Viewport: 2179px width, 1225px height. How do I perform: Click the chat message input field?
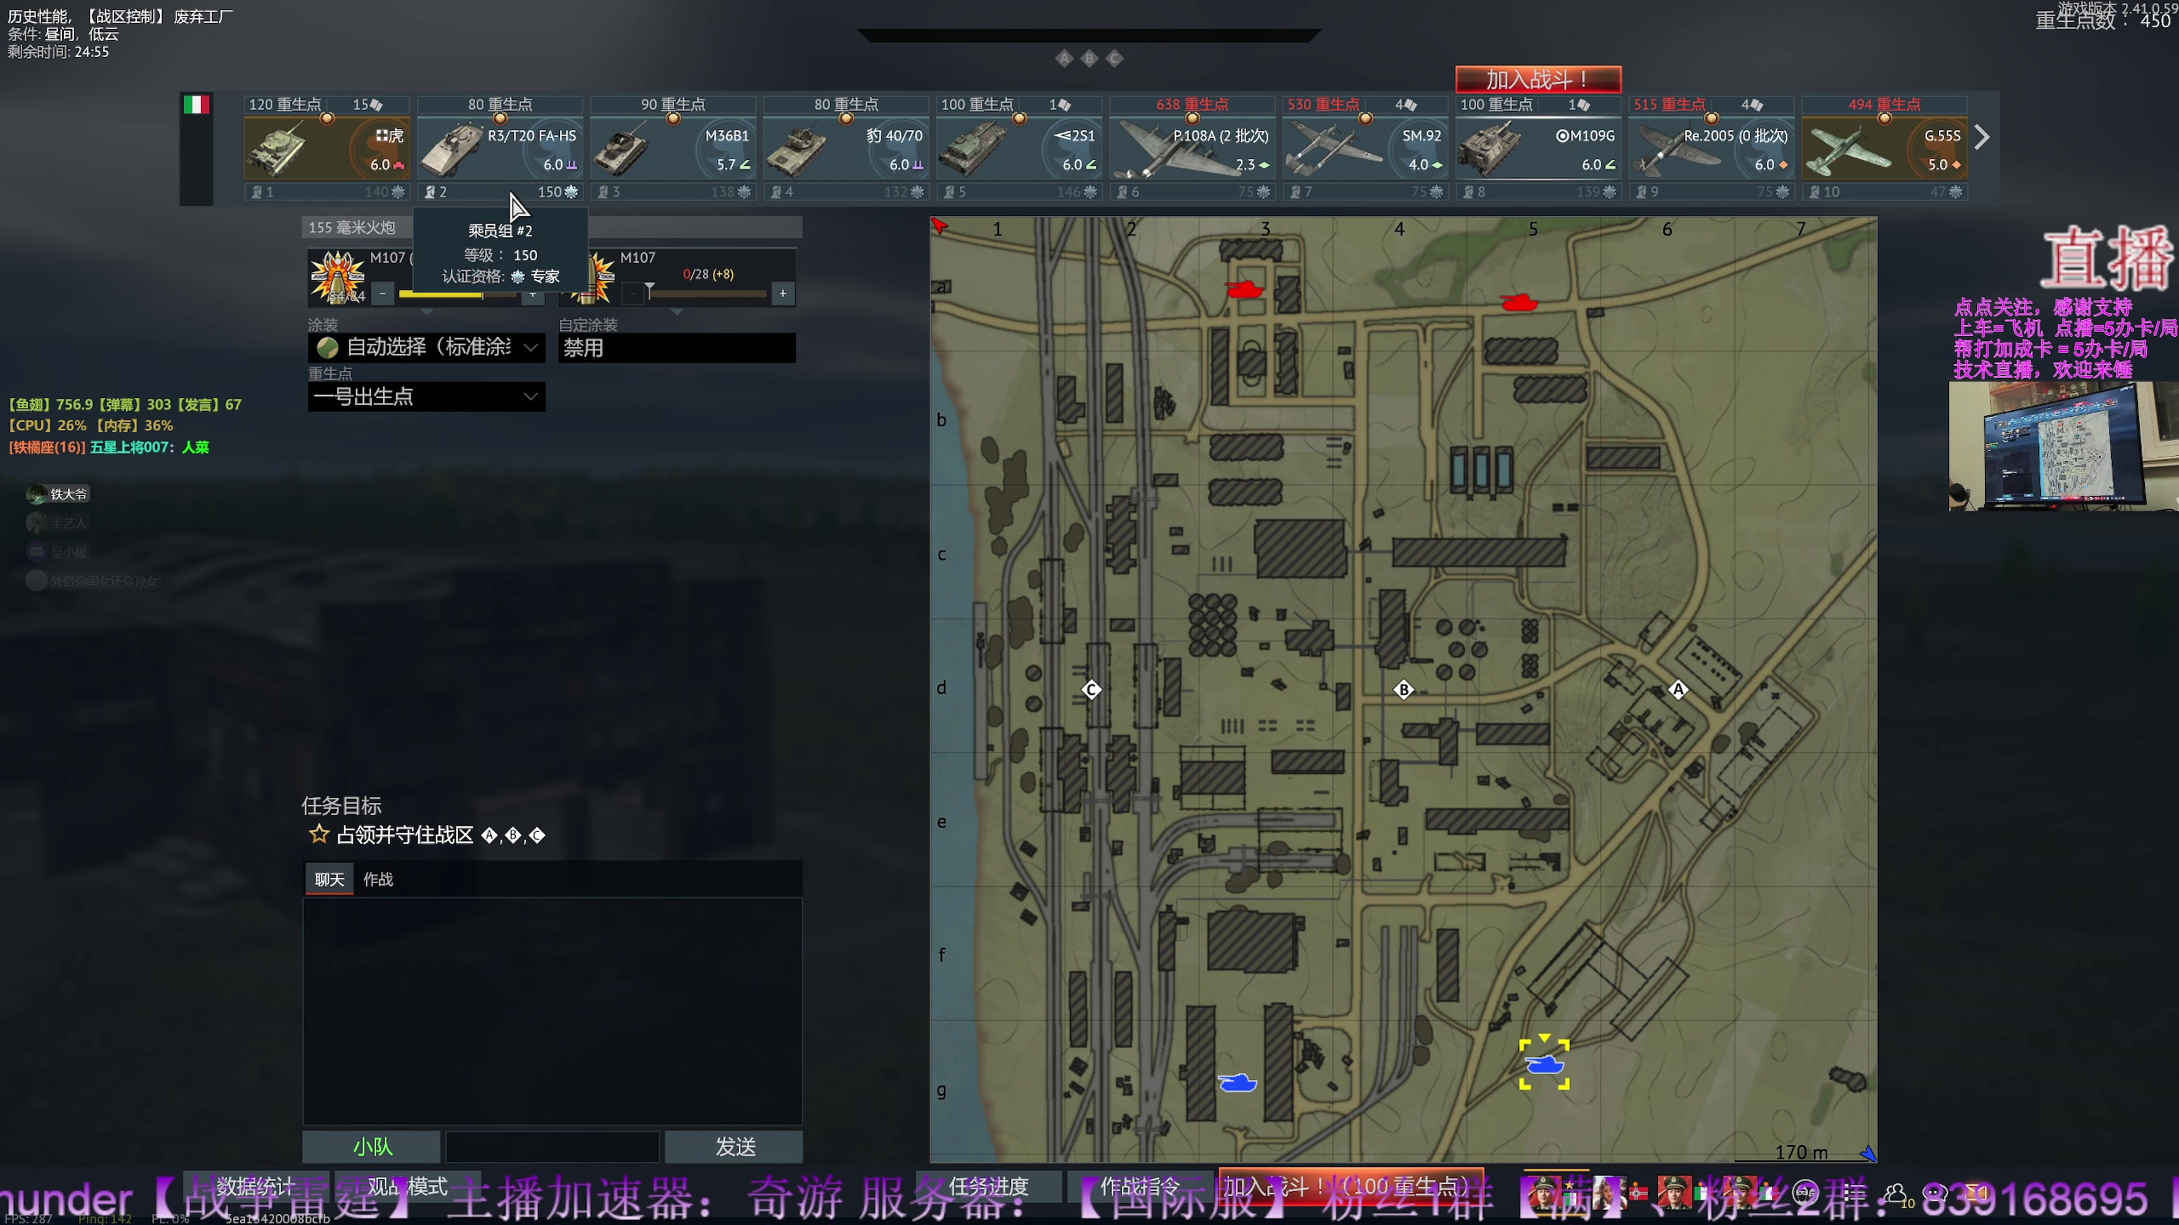(552, 1147)
